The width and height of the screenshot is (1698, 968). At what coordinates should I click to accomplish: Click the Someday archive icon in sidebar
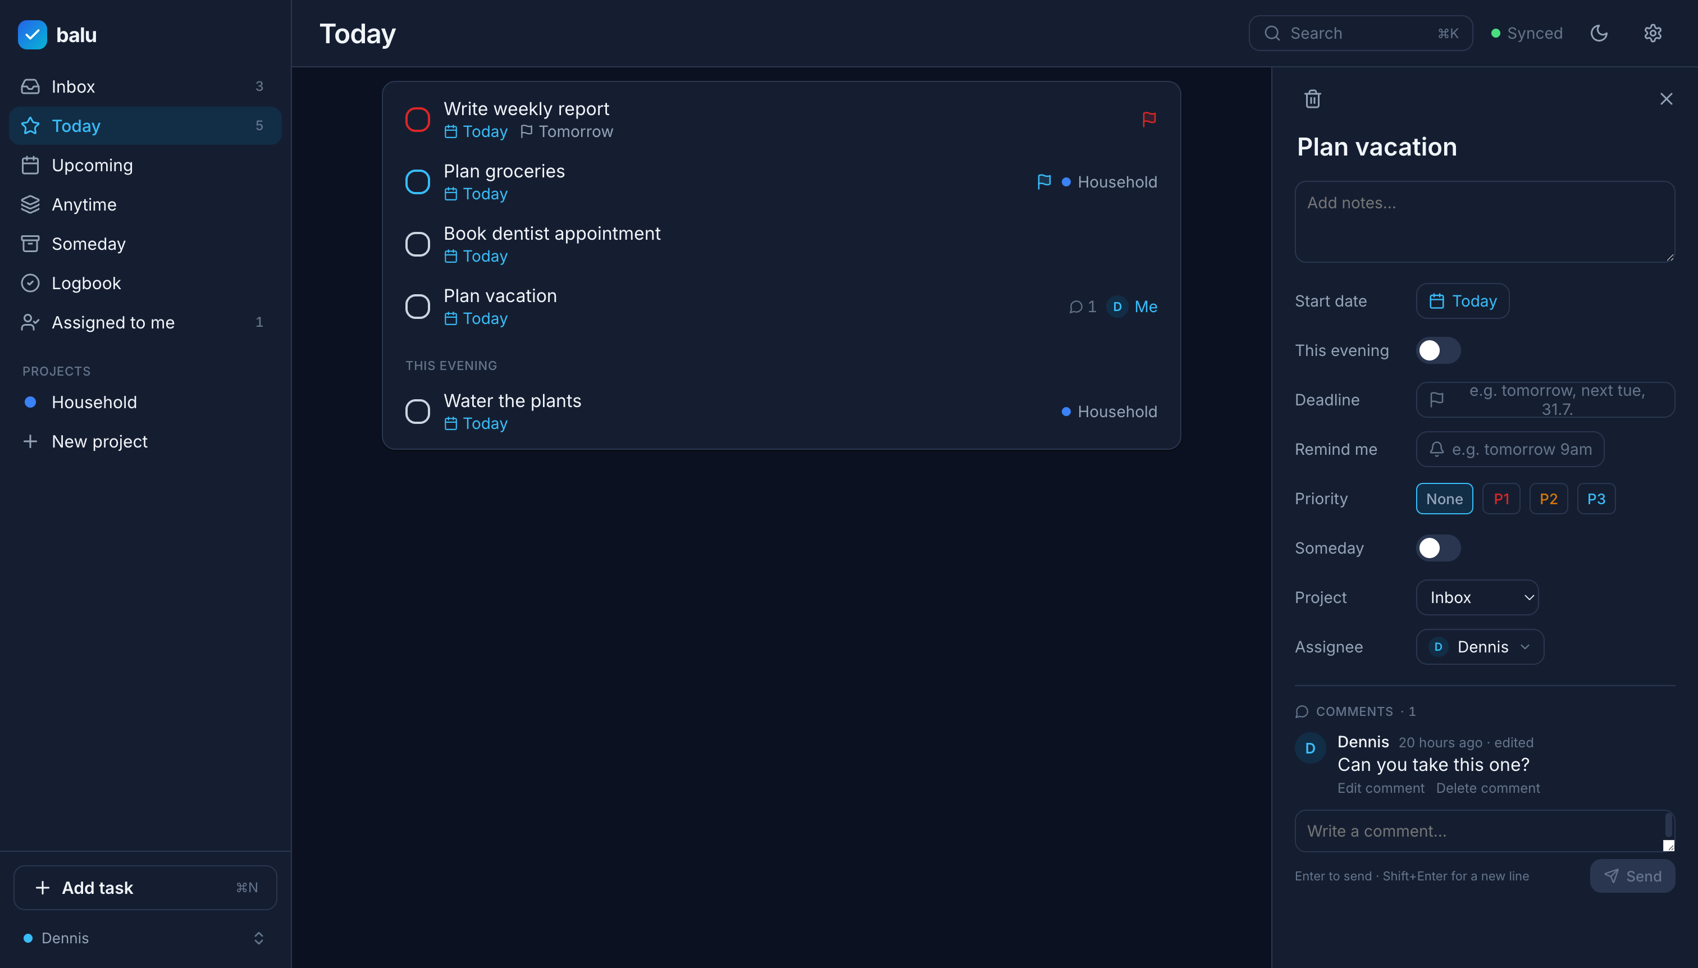tap(30, 243)
